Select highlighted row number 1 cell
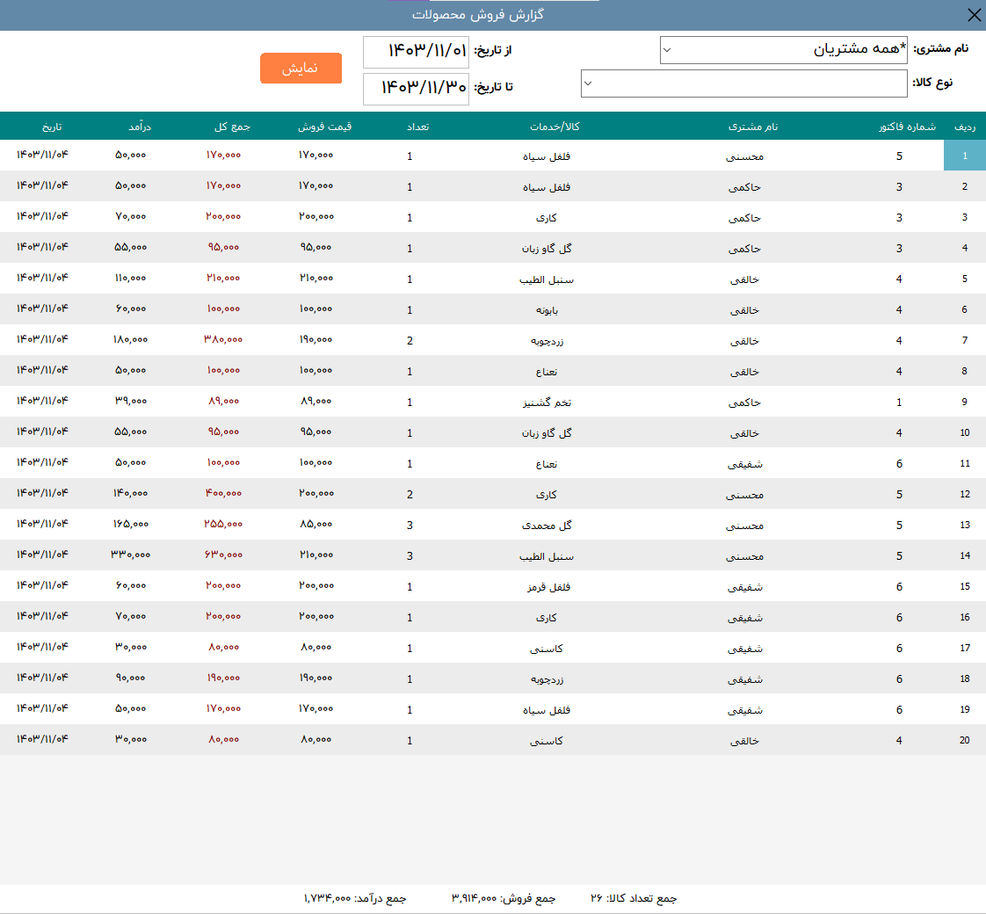Viewport: 986px width, 914px height. point(965,156)
